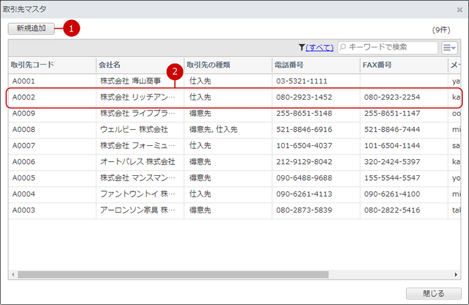Sort by 取引先コード column header
The height and width of the screenshot is (305, 469).
click(52, 65)
